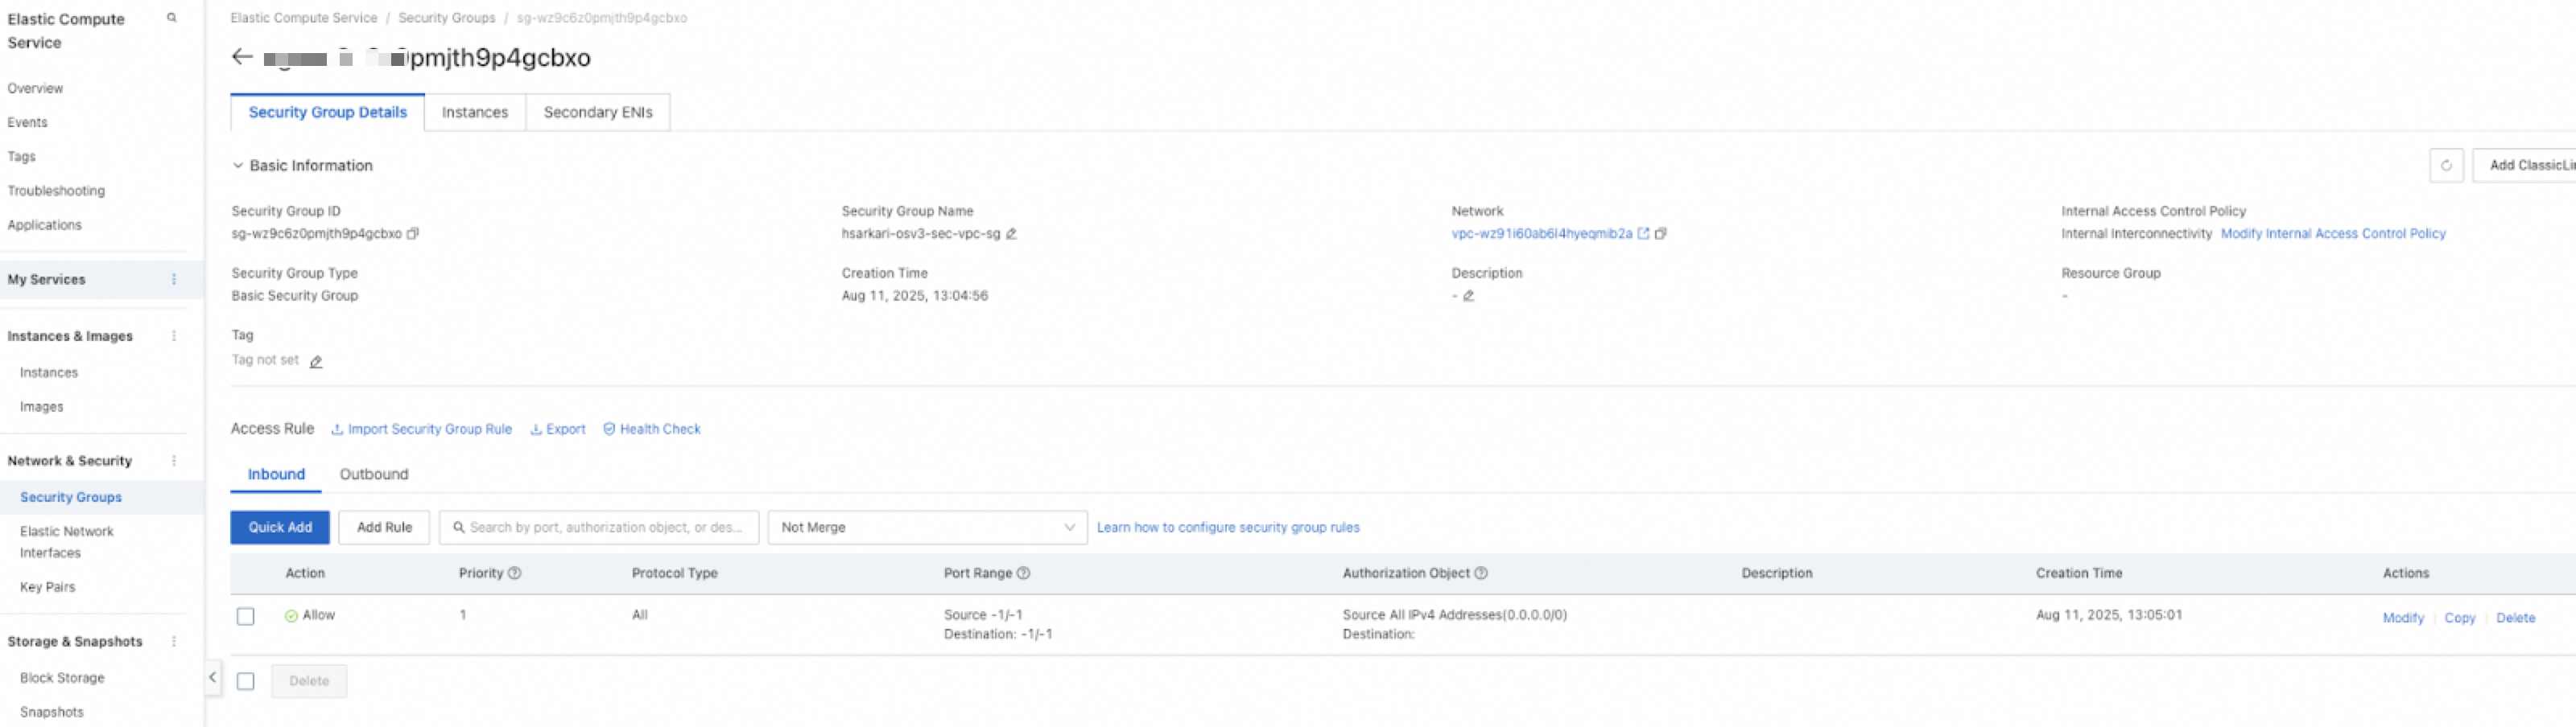Click the back arrow beside the security group title
The image size is (2576, 727).
(241, 57)
